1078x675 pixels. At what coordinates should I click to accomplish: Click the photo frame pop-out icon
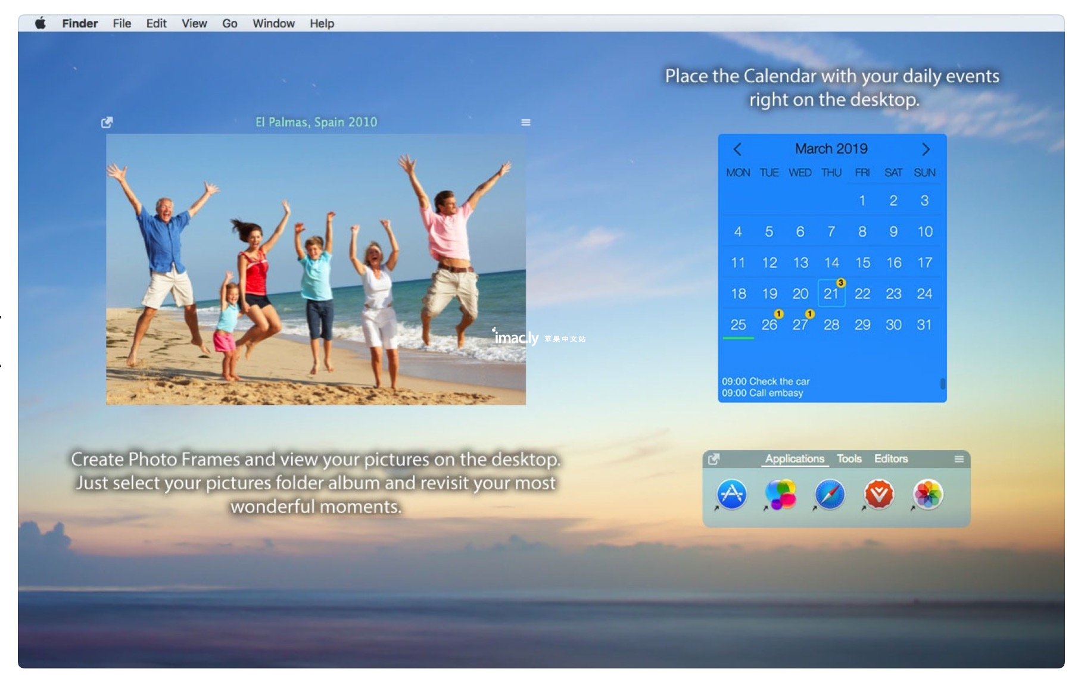pos(107,122)
